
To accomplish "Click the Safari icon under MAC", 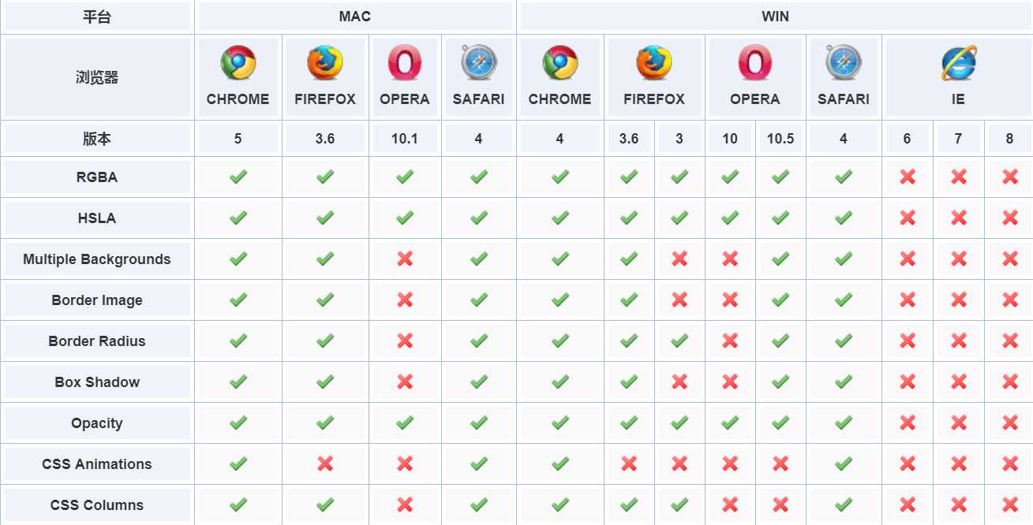I will [478, 63].
